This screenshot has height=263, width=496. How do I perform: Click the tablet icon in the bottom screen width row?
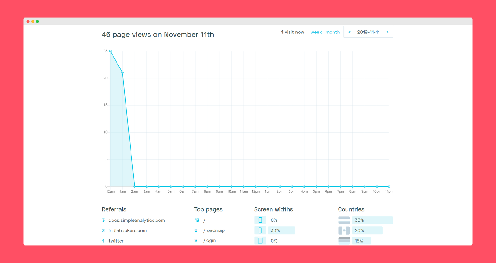260,241
